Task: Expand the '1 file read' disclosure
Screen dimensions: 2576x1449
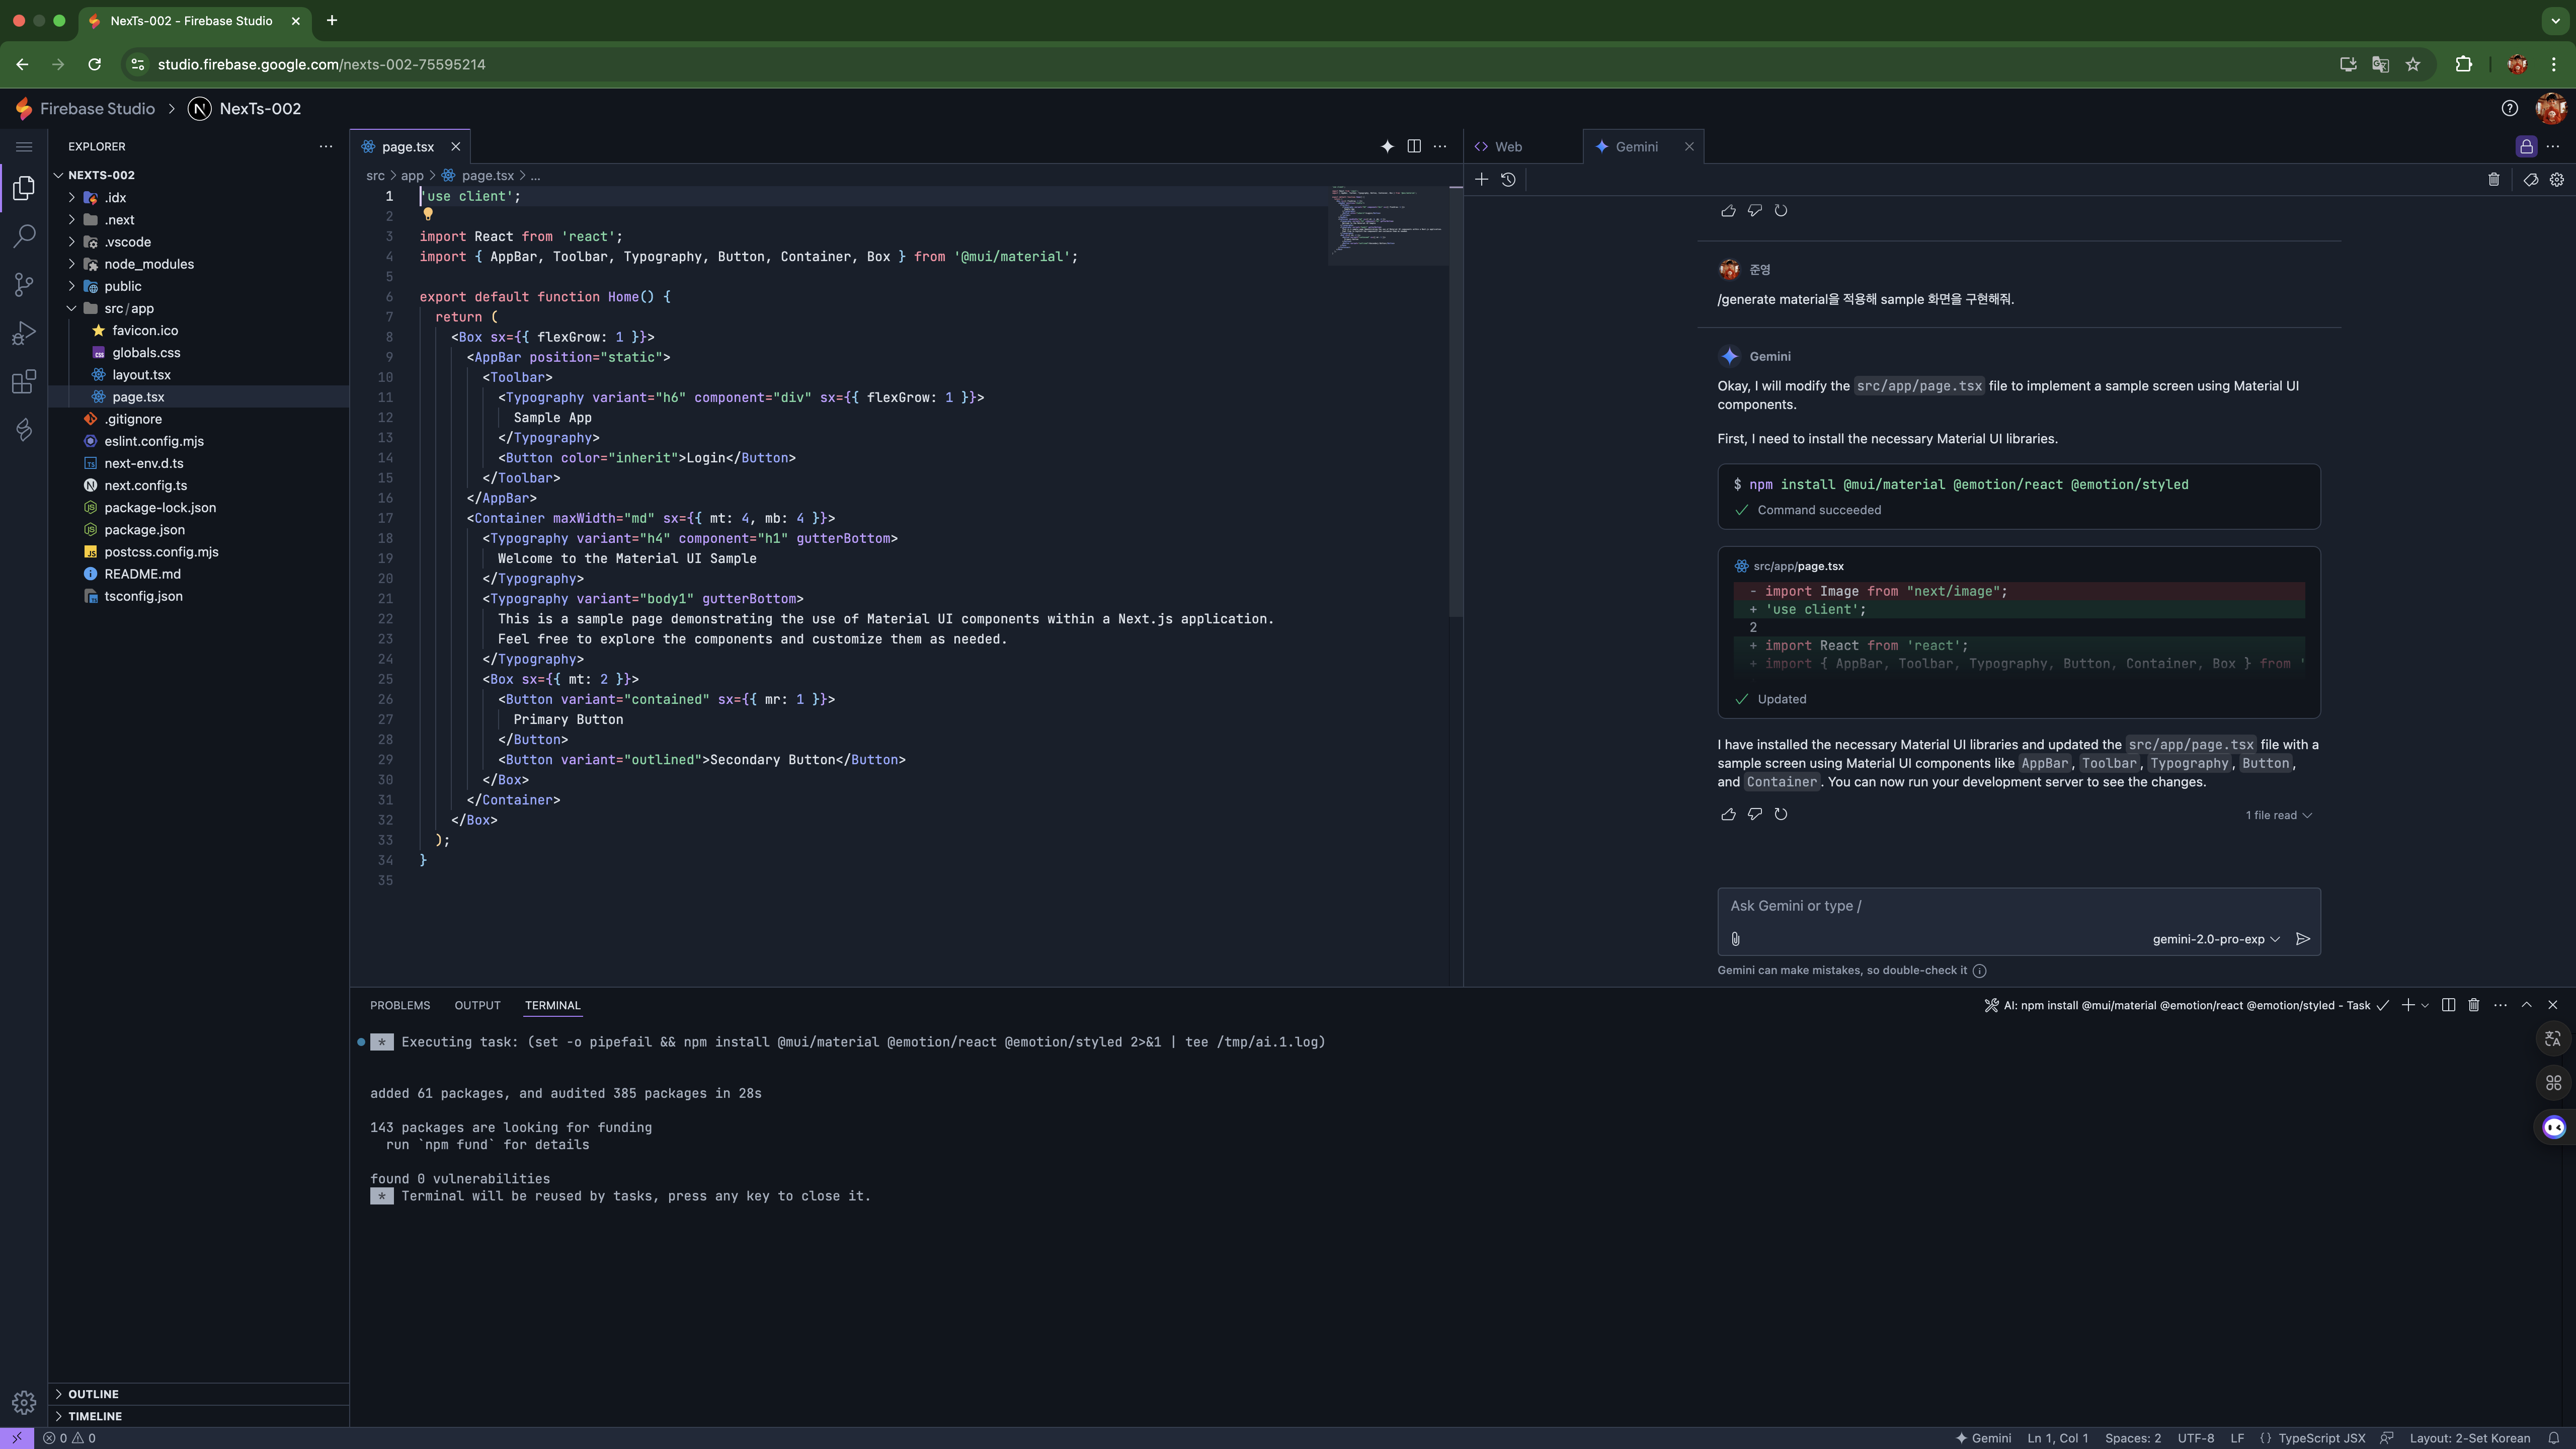Action: [x=2278, y=815]
